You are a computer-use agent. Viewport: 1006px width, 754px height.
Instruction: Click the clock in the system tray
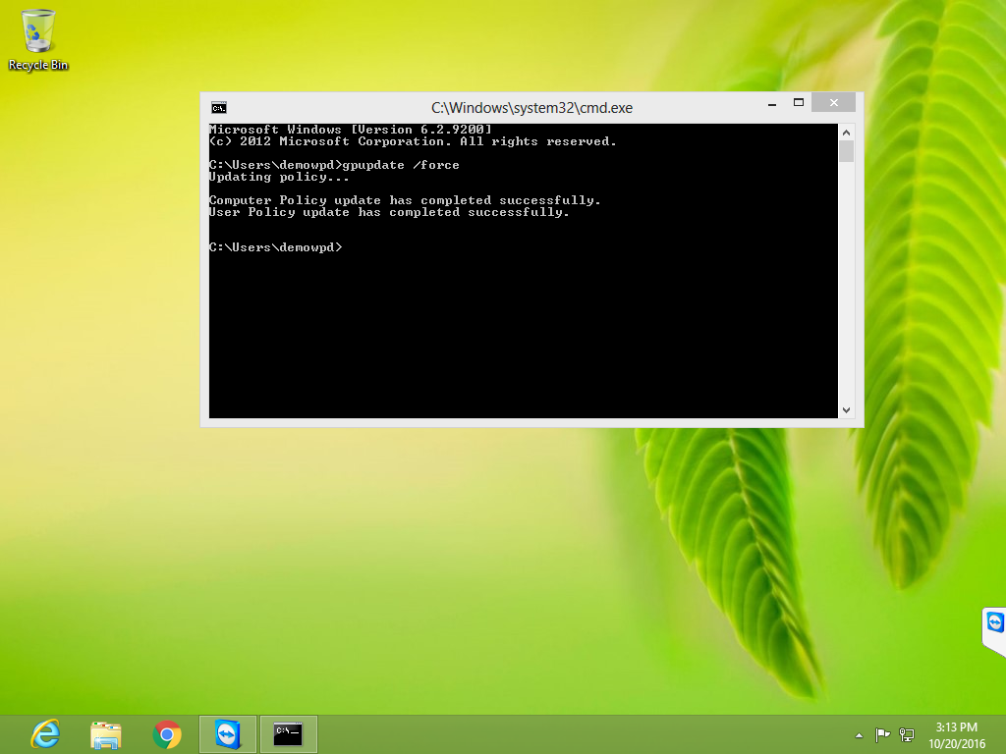tap(958, 733)
